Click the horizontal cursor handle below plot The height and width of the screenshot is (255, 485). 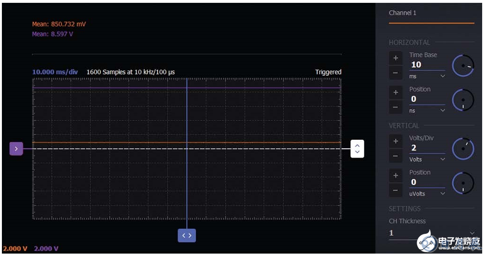click(x=186, y=235)
